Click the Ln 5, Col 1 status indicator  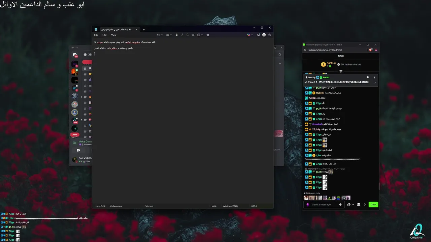click(x=100, y=206)
